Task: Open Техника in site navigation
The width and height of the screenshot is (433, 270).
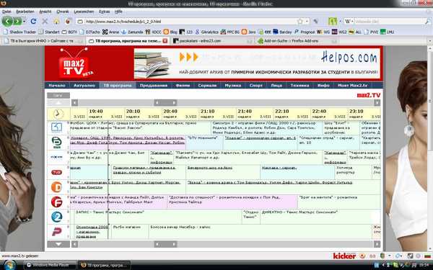Action: (299, 86)
